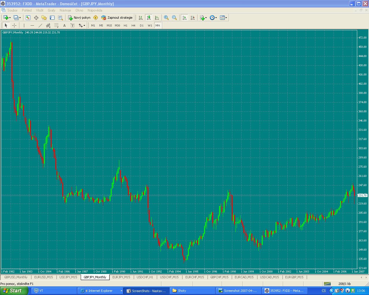
Task: Expand the periodicity dropdown arrow
Action: 216,18
